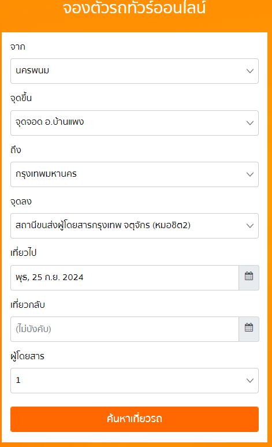Click the return date field marked (ไม่บังคับ)
Viewport: 272px width, 447px height.
click(x=125, y=329)
